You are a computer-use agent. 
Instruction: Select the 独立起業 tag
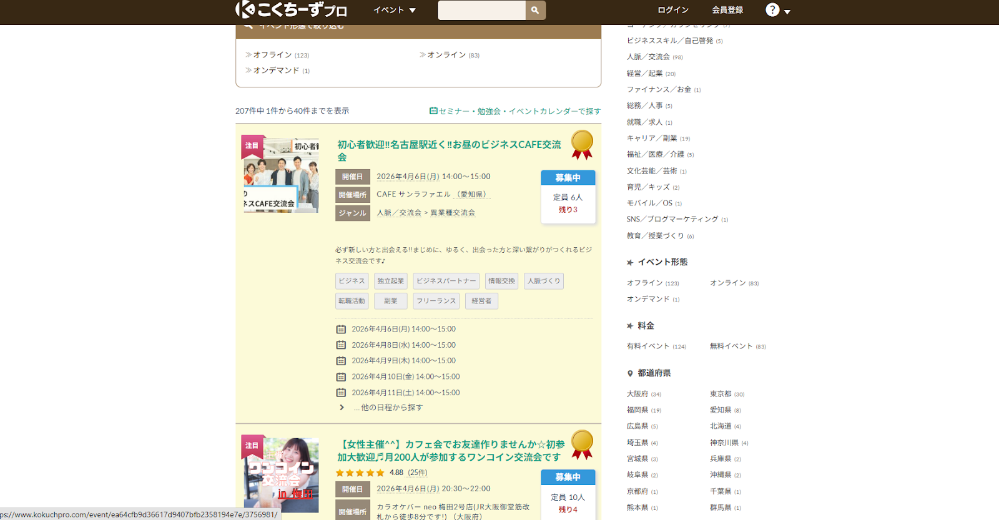click(391, 281)
